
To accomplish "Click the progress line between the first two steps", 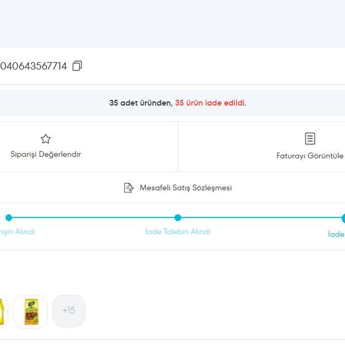I will coord(93,218).
